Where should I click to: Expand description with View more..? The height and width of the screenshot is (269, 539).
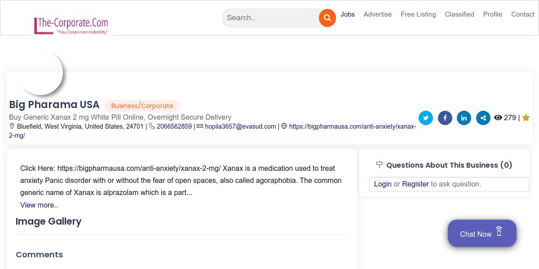(39, 205)
